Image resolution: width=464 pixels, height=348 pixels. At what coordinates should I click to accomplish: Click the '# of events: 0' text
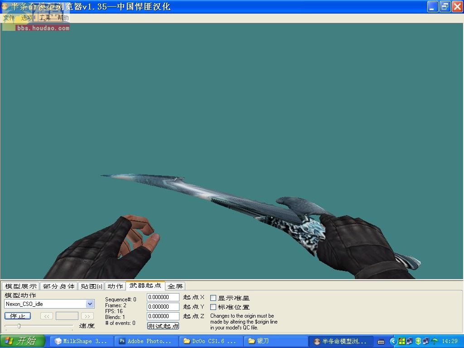(x=120, y=323)
